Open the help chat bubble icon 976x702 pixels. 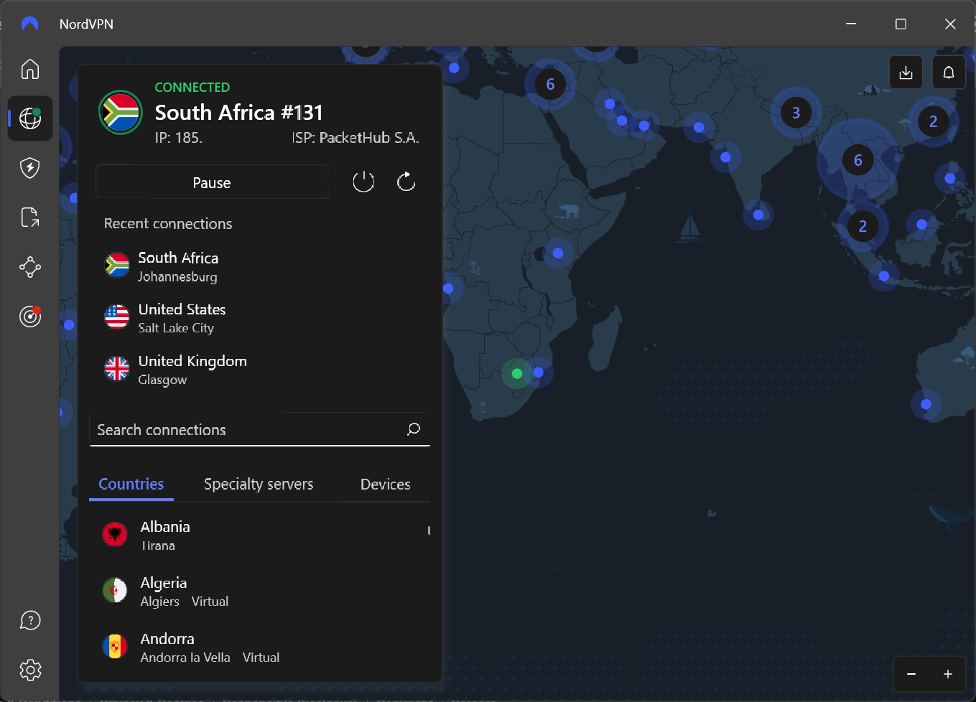30,620
